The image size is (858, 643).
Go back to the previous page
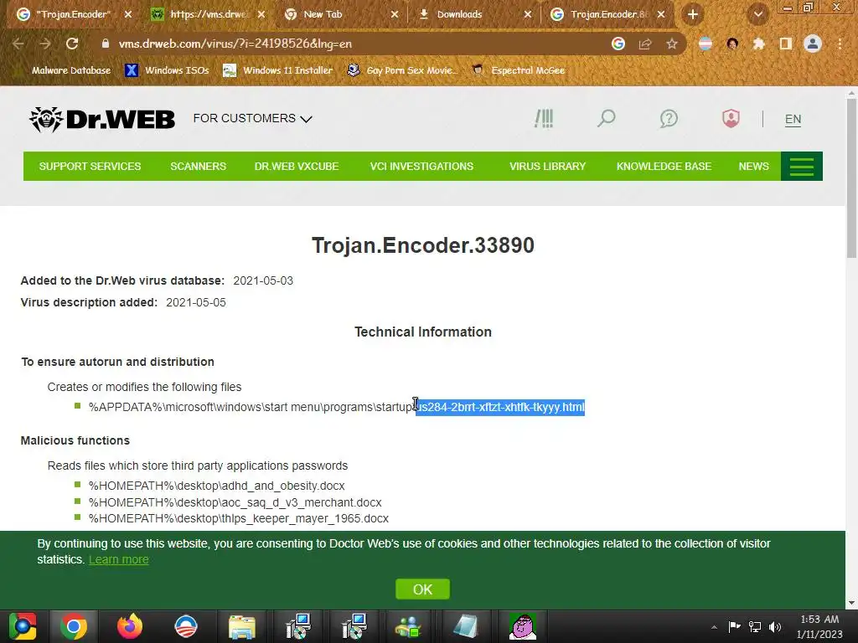[x=18, y=44]
